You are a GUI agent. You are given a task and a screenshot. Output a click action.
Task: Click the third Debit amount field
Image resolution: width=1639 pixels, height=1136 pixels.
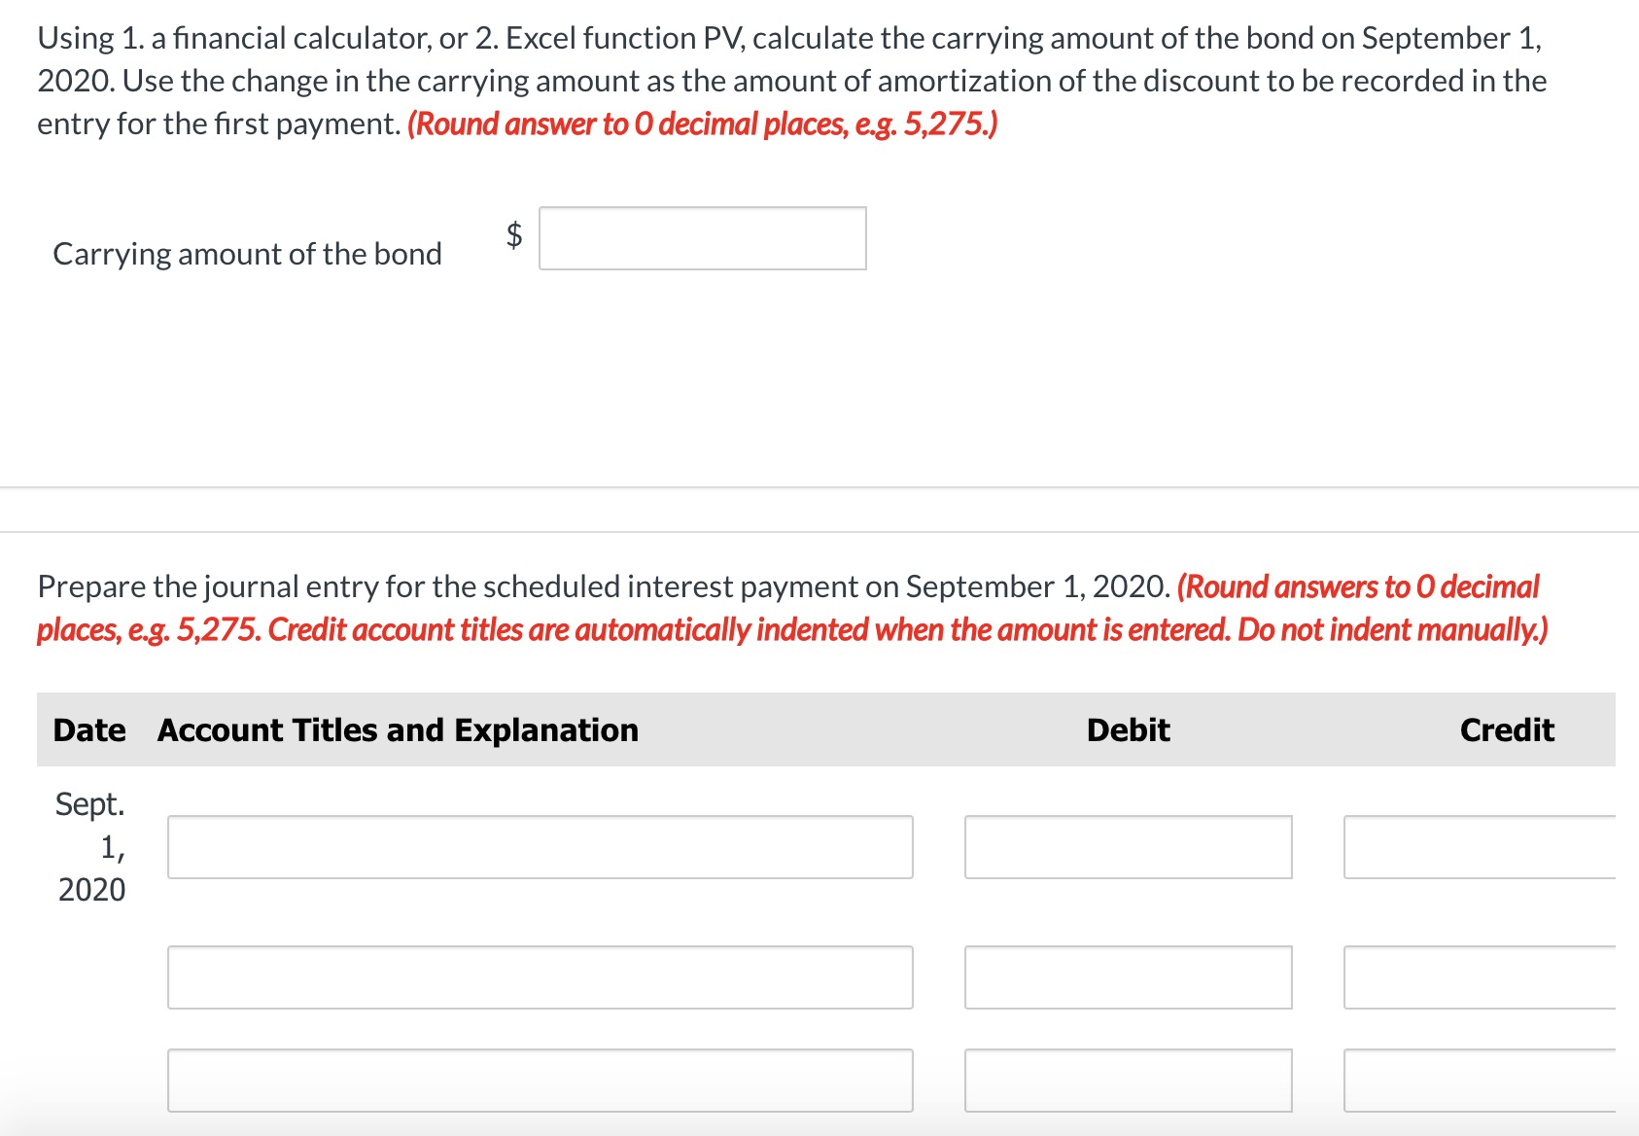pyautogui.click(x=1128, y=1080)
